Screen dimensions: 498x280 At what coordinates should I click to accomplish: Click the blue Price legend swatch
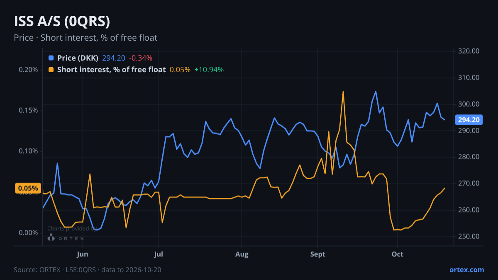(51, 58)
